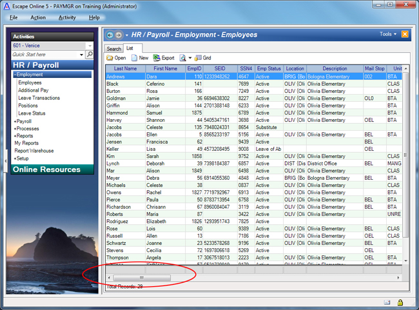Close the Employees activity with the orange X
Screen dimensions: 419x310
[x=405, y=34]
